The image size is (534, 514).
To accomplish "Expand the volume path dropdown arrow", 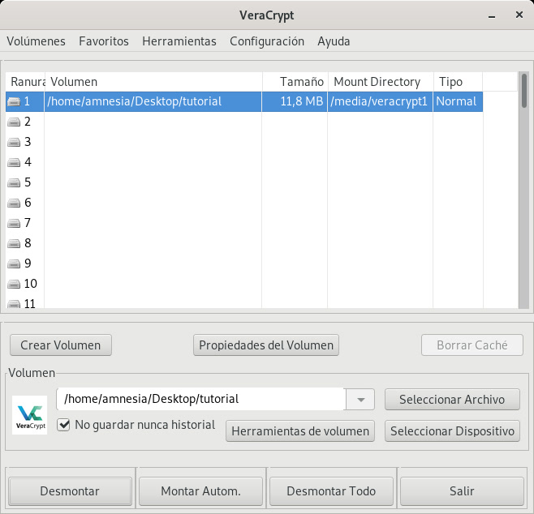I will [360, 399].
